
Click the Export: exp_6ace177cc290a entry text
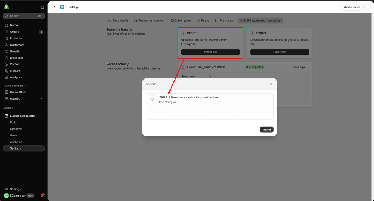coord(206,67)
